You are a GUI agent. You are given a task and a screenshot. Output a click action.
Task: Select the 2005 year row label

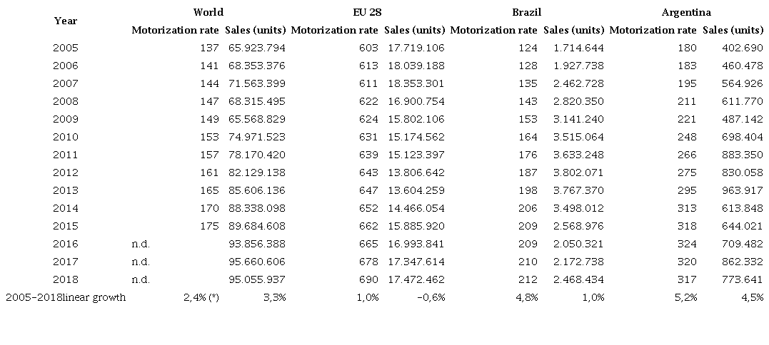tap(65, 48)
